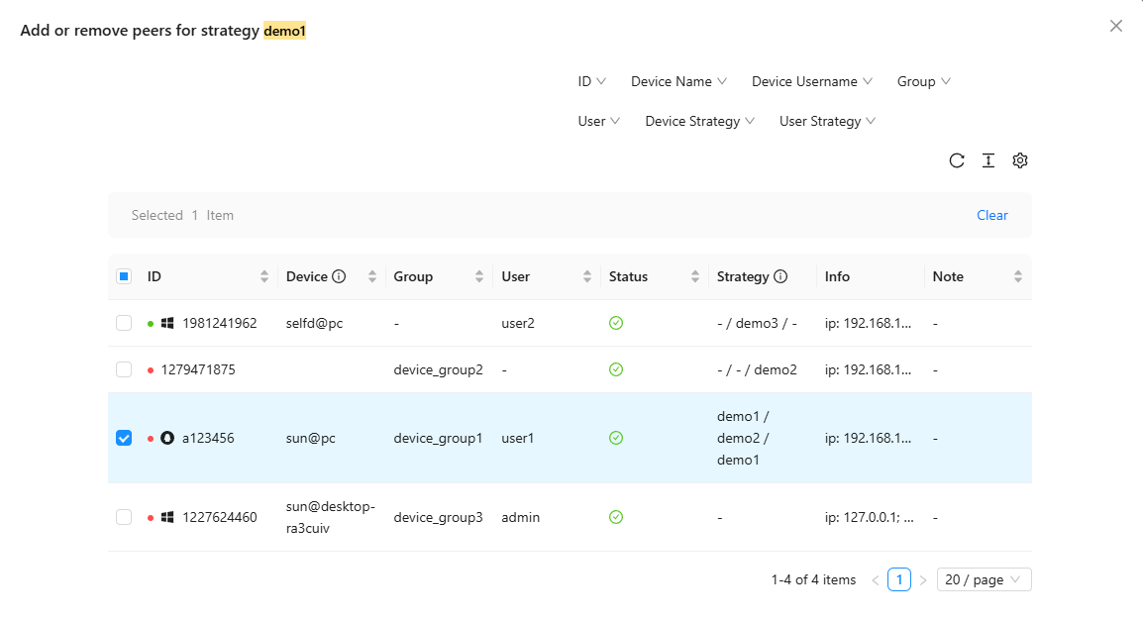Open the User Strategy filter
The width and height of the screenshot is (1143, 623).
[827, 121]
